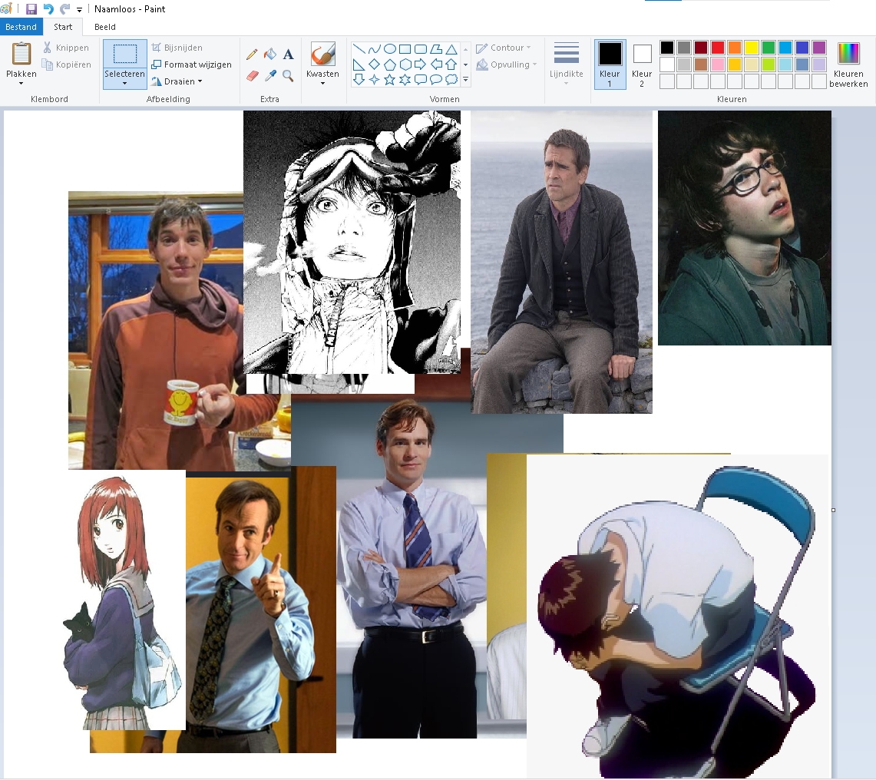
Task: Select the Magnifier tool
Action: (288, 75)
